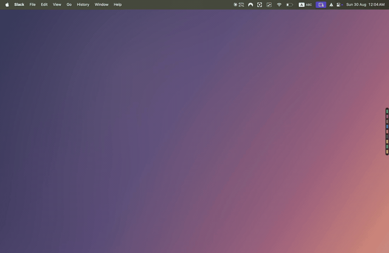Click the swap arrows menu bar icon
The image size is (389, 253).
[269, 4]
